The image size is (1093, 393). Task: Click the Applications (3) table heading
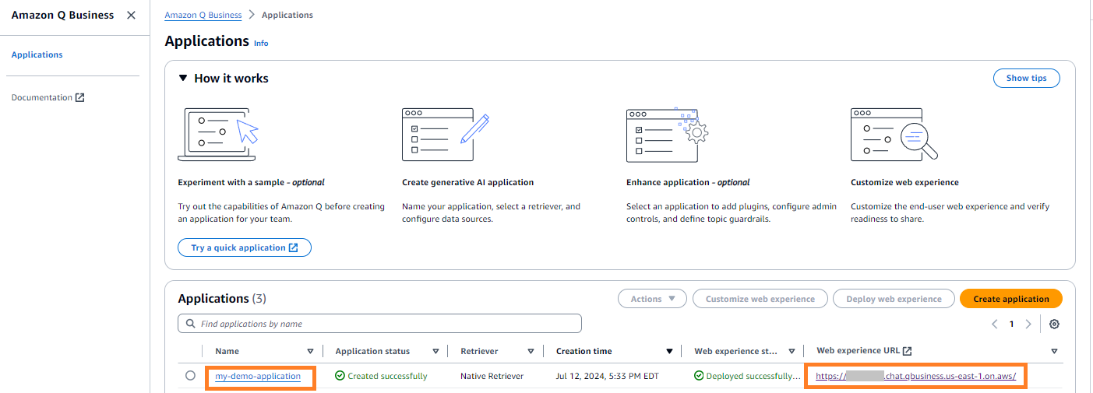[222, 299]
